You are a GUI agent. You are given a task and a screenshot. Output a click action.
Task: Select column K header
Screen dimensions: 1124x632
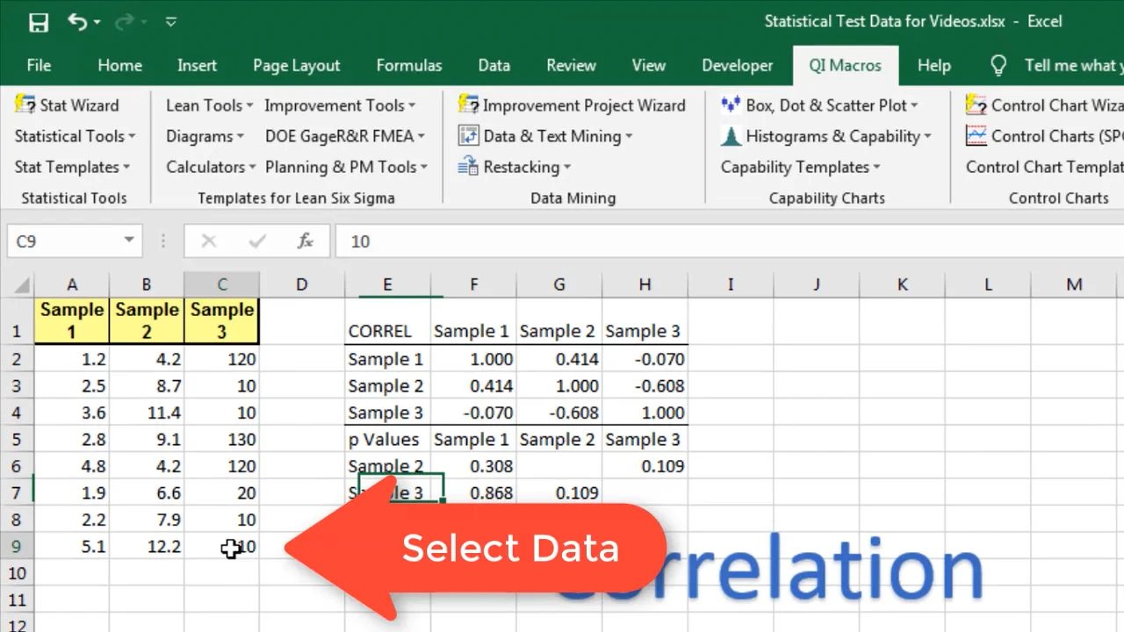tap(903, 284)
